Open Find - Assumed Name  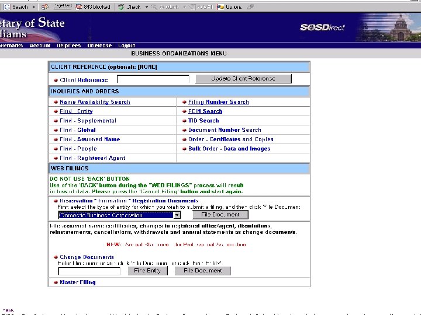[90, 139]
